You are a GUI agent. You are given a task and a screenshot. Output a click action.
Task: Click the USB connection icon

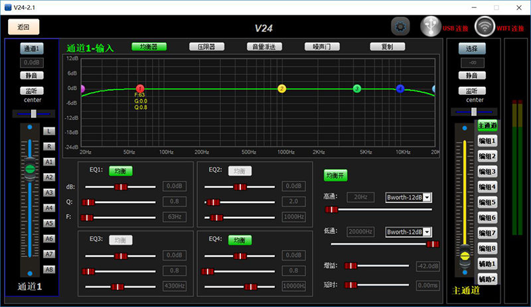(x=431, y=27)
